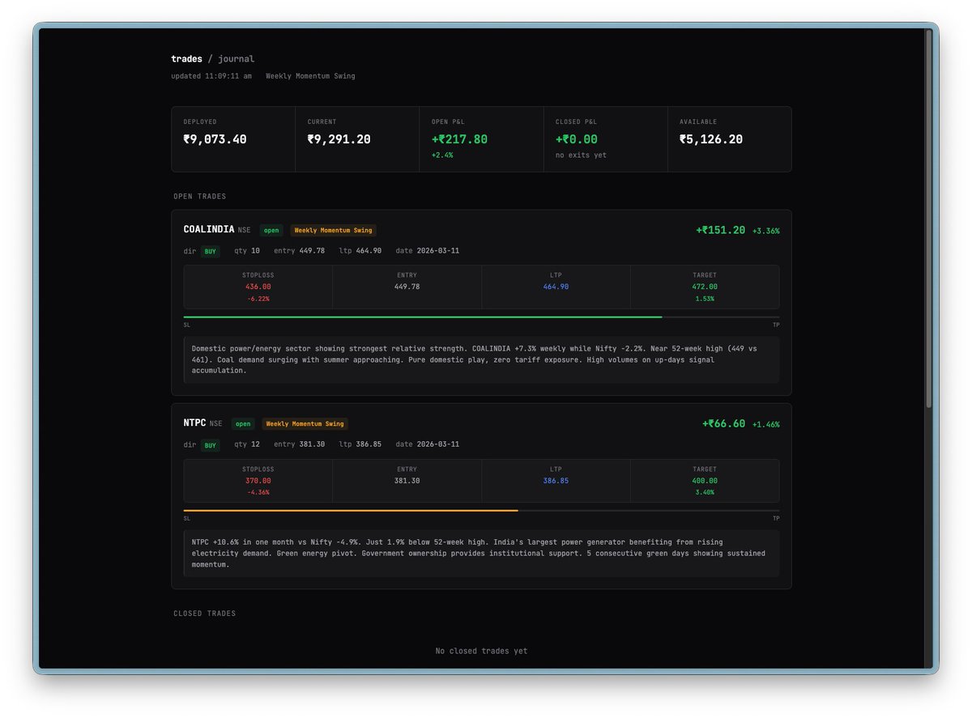Click NTPC "qty 12" field

click(x=247, y=444)
